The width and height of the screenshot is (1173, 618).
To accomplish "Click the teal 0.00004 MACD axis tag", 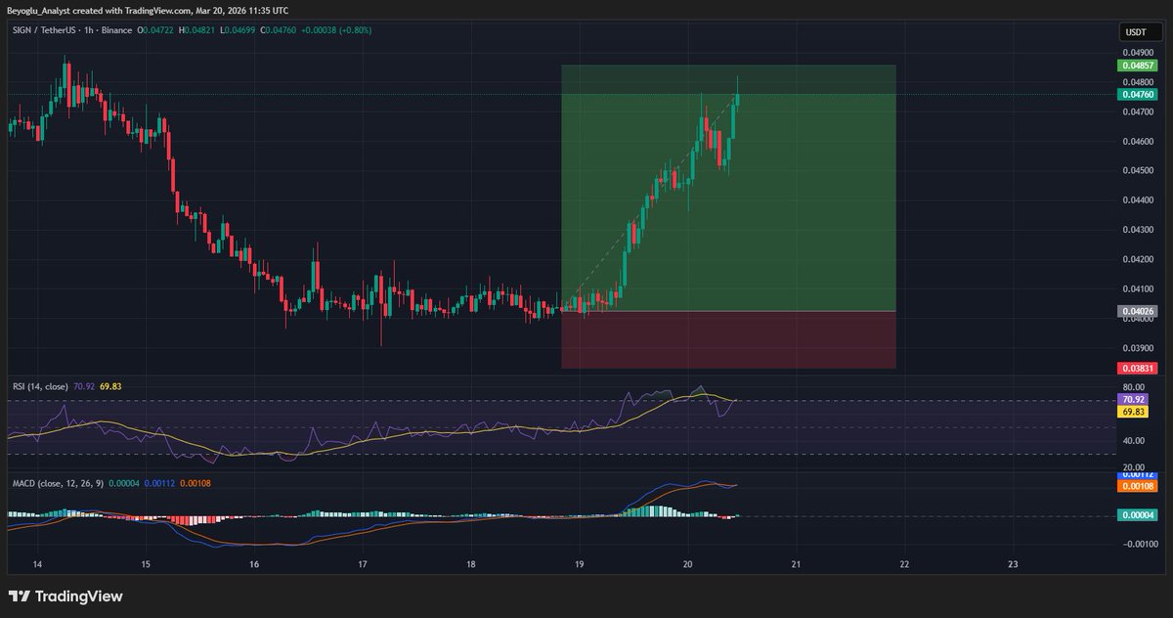I will pyautogui.click(x=1137, y=515).
